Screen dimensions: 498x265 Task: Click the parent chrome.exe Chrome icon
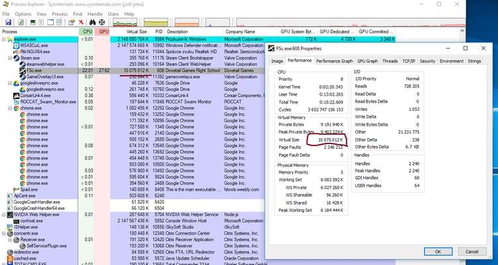click(17, 108)
